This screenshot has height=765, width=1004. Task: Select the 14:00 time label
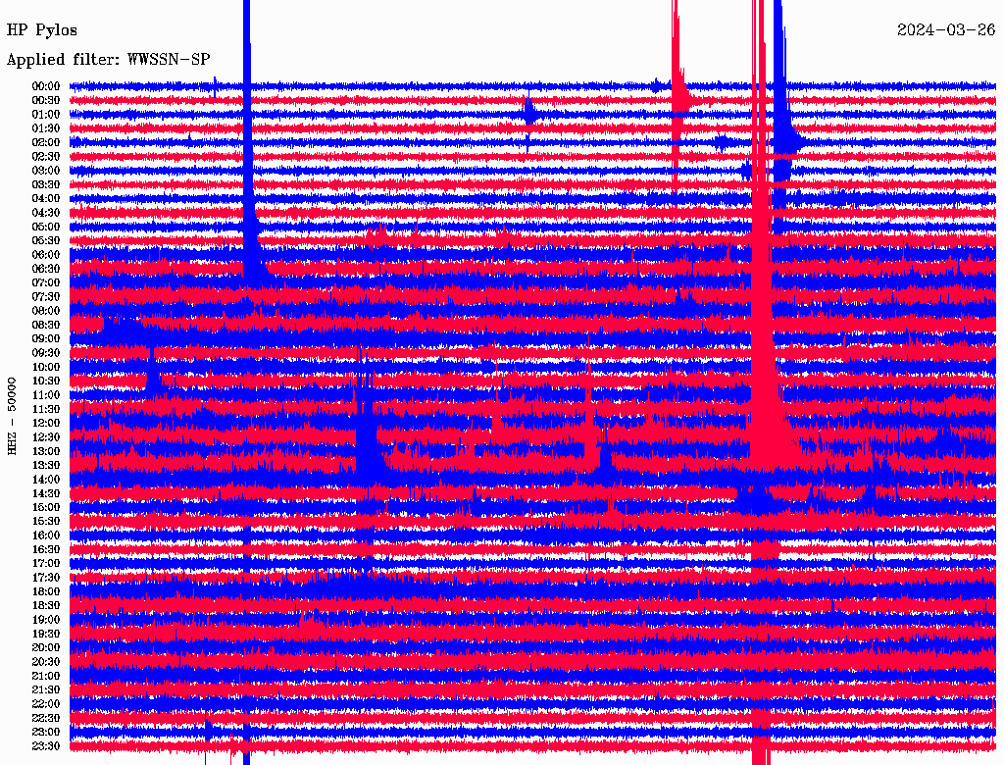(x=45, y=479)
